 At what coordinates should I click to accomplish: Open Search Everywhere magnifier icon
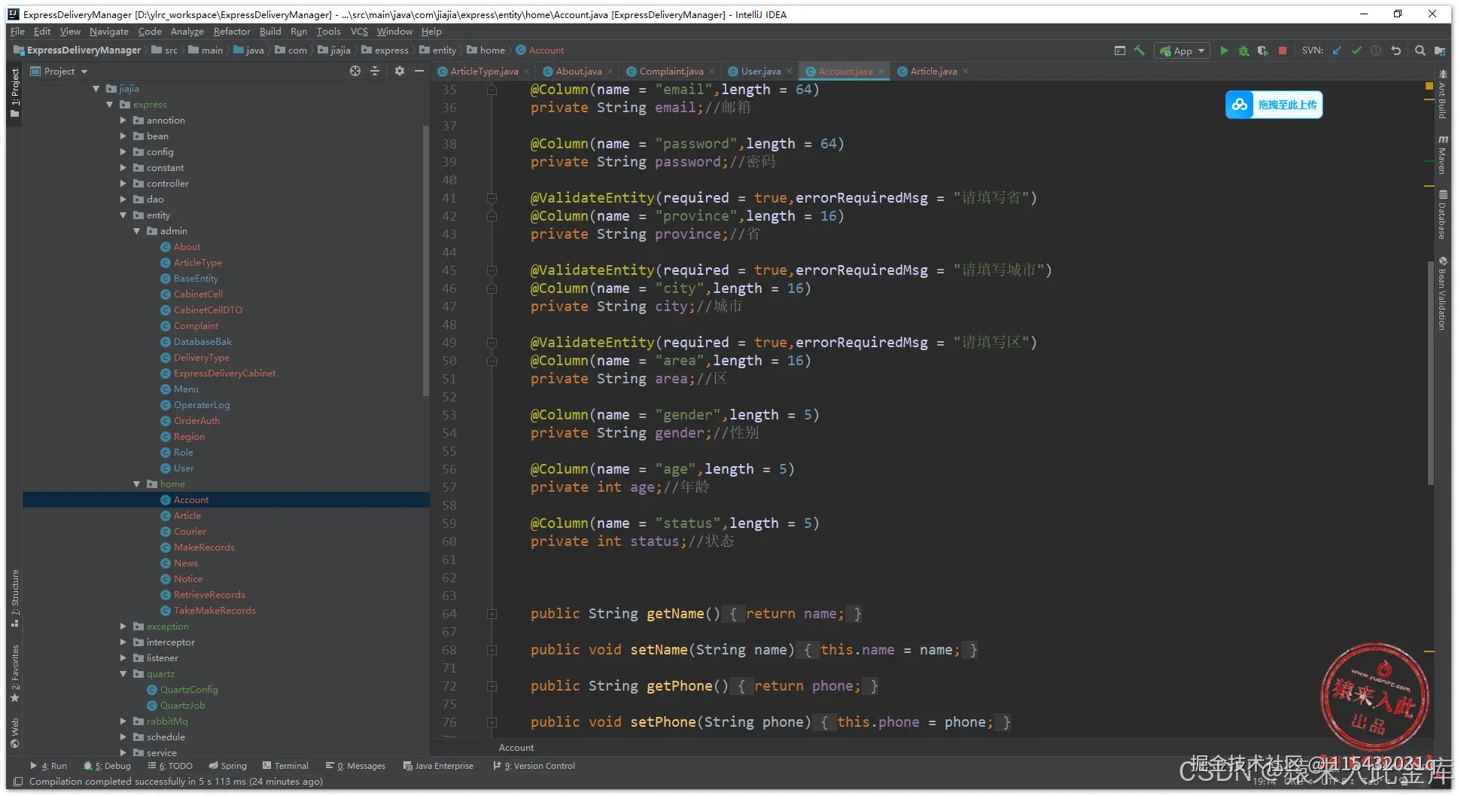[x=1420, y=50]
